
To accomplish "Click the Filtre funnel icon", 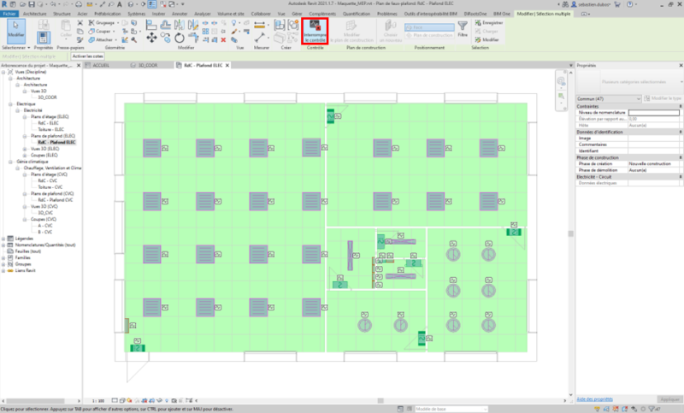I will click(463, 32).
